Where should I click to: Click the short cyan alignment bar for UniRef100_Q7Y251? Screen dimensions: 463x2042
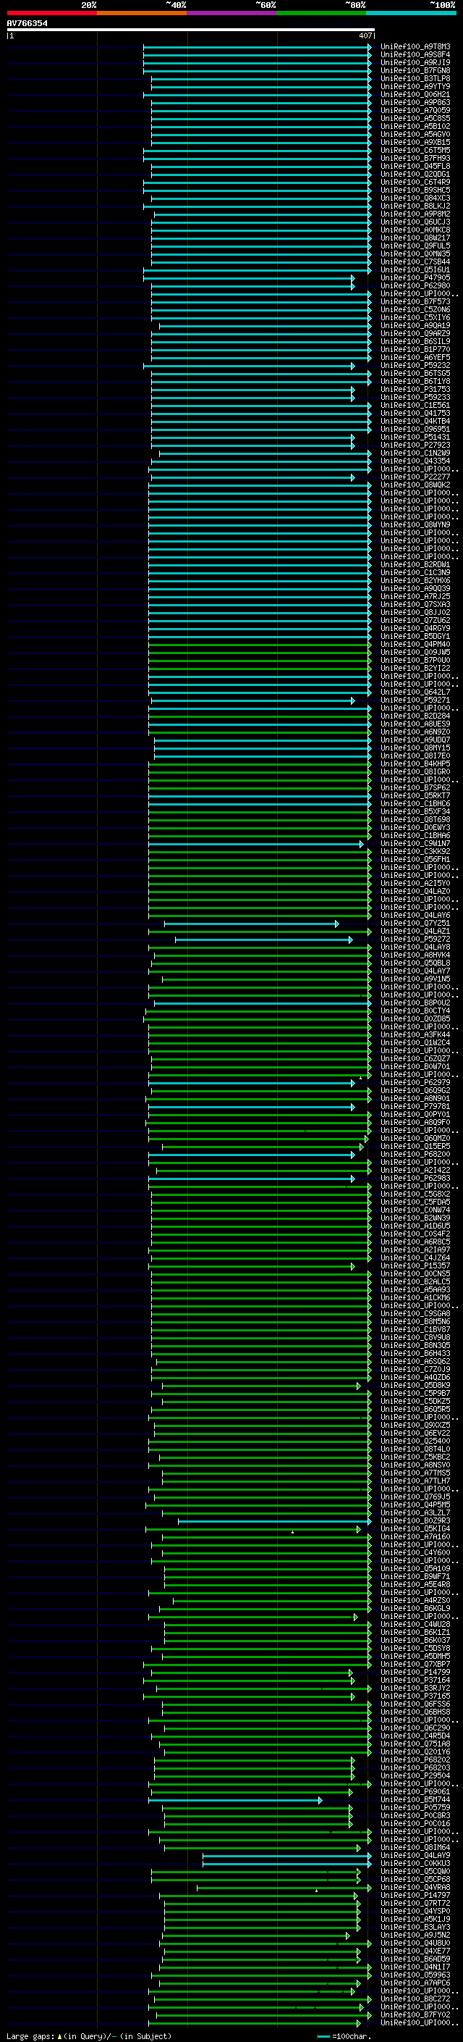tap(251, 924)
